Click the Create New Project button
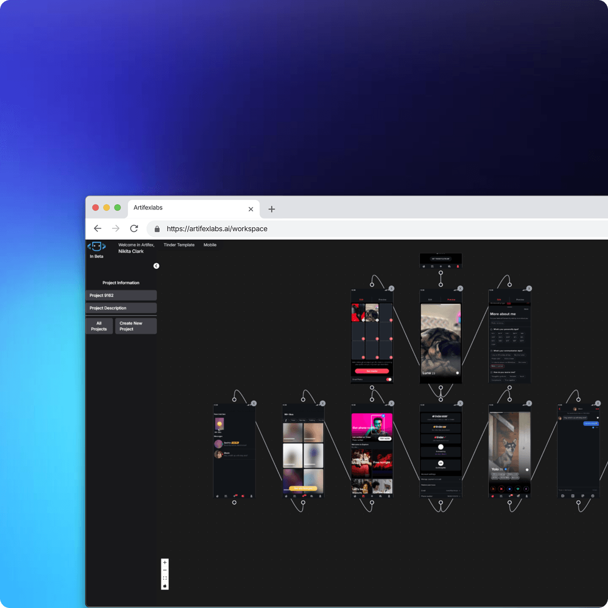 coord(135,326)
